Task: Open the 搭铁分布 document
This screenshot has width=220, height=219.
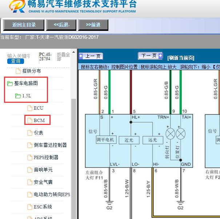Action: 32,71
